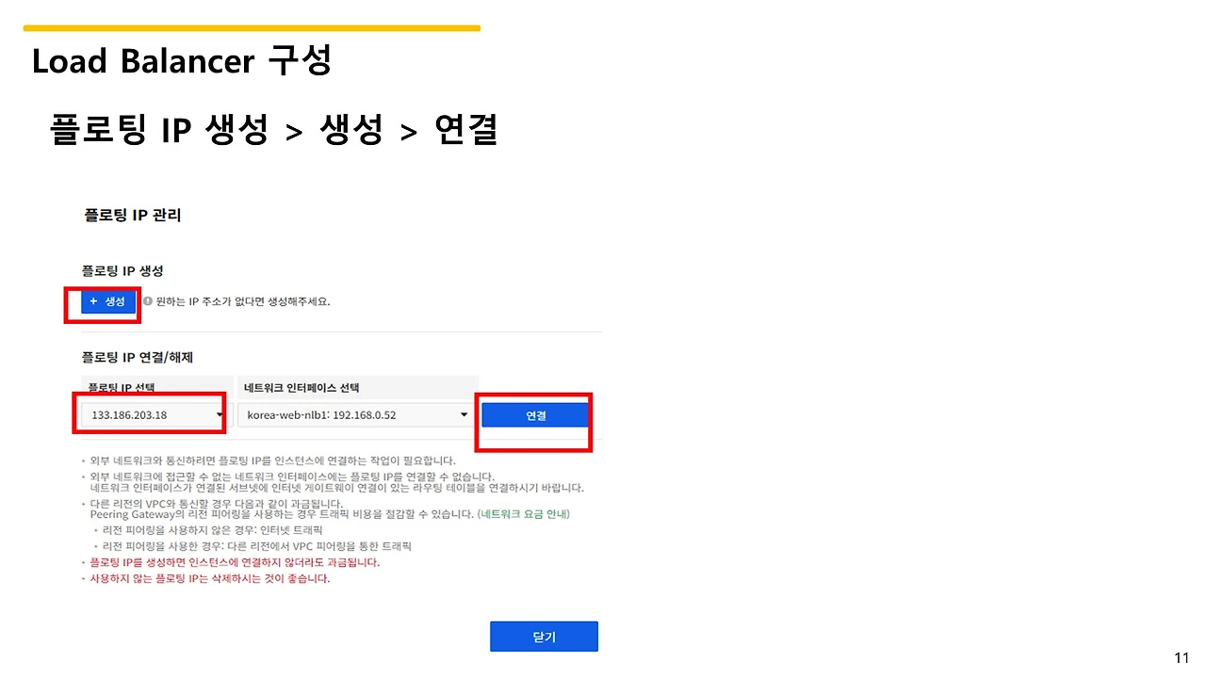Click the network interface selector's dropdown arrow
1206x678 pixels.
click(x=463, y=414)
